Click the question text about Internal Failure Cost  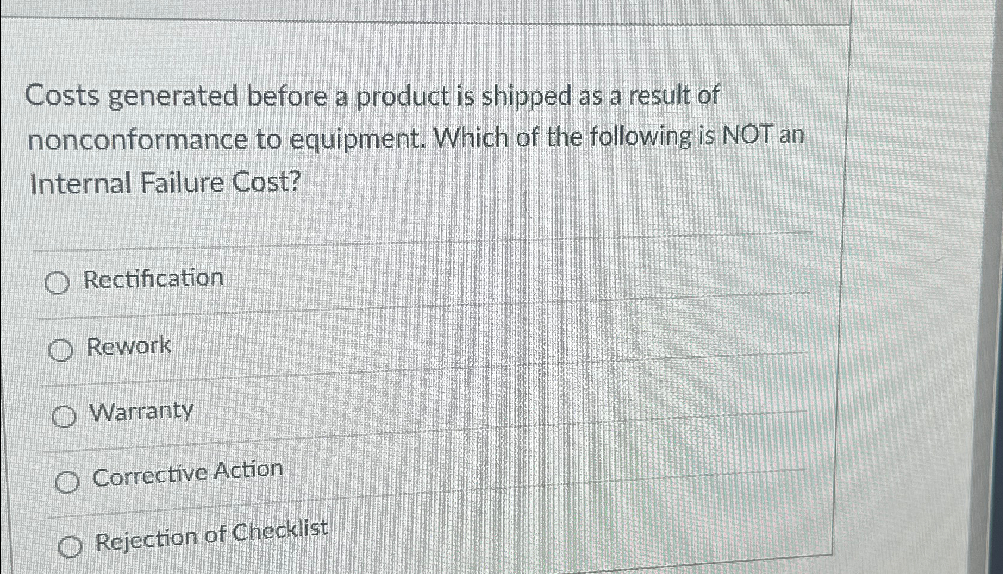[x=417, y=138]
